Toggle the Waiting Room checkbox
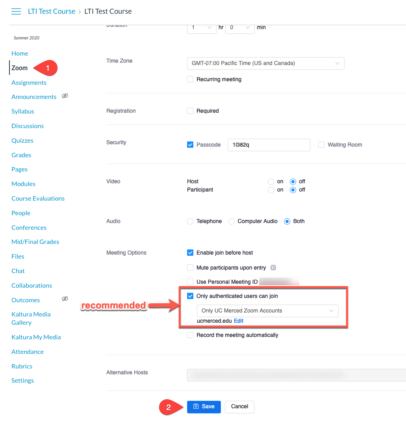 pyautogui.click(x=321, y=145)
